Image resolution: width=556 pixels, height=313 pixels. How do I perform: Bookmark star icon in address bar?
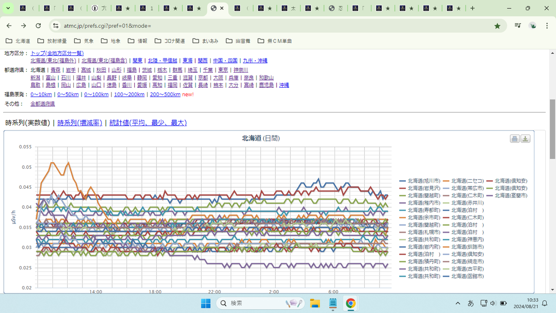(x=497, y=26)
